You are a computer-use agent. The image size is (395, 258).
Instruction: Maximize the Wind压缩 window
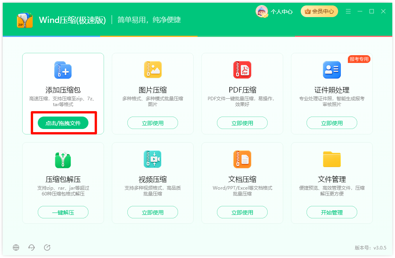point(372,11)
